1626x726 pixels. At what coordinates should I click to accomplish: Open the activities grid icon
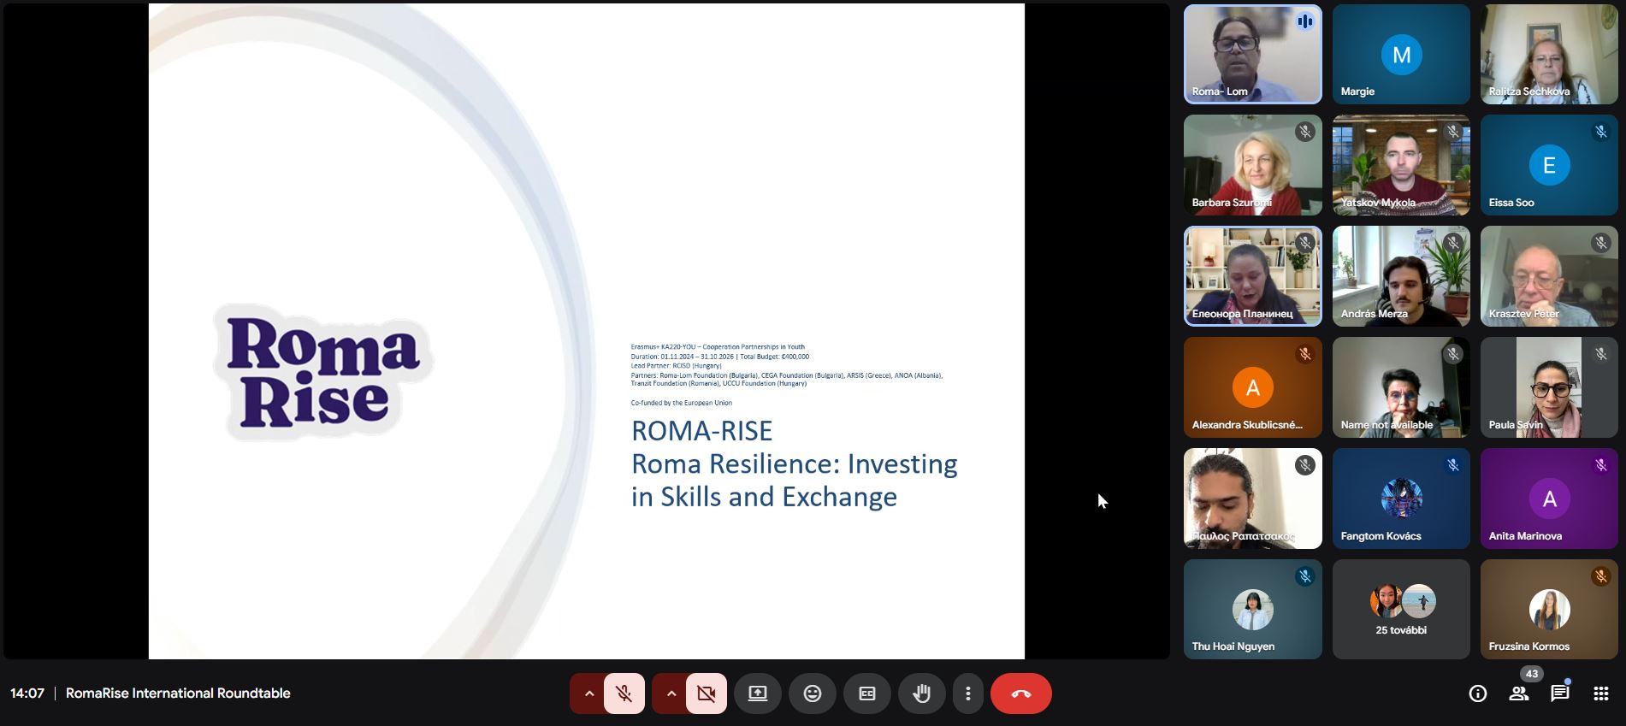pos(1600,694)
